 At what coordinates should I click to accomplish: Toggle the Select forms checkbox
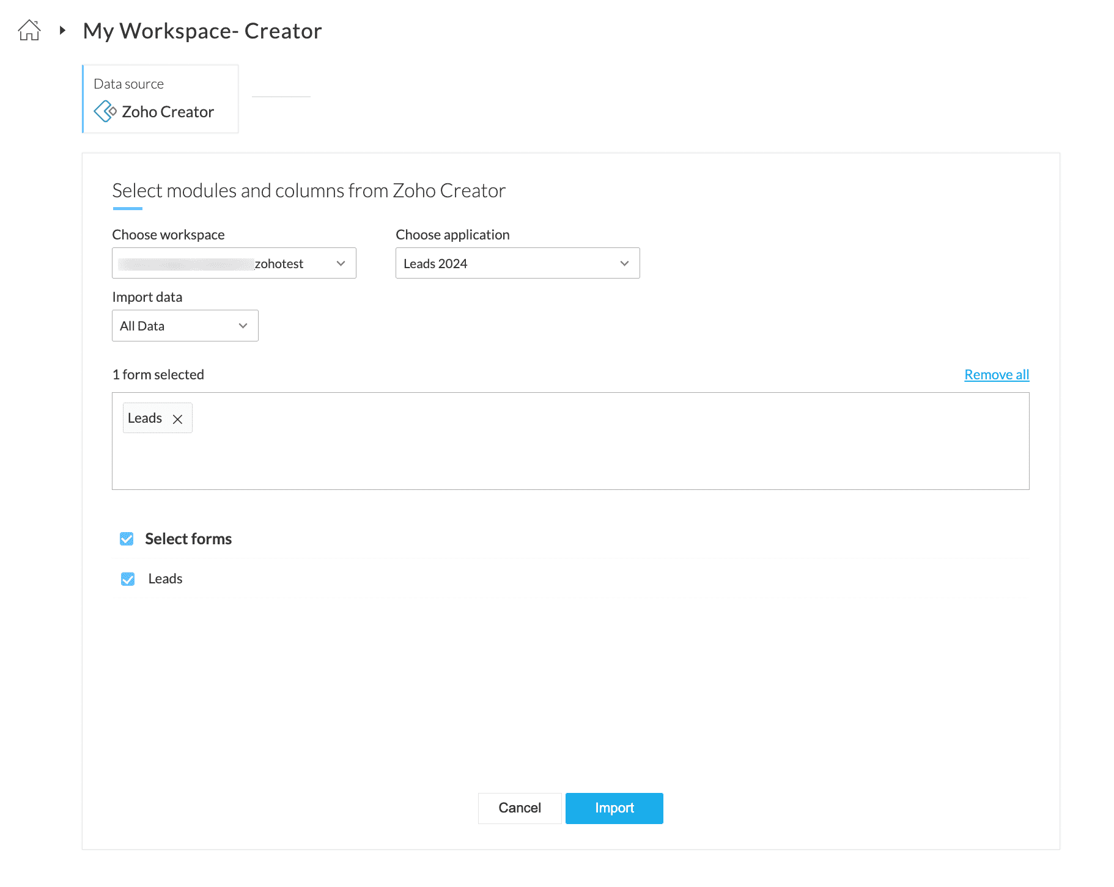coord(127,539)
